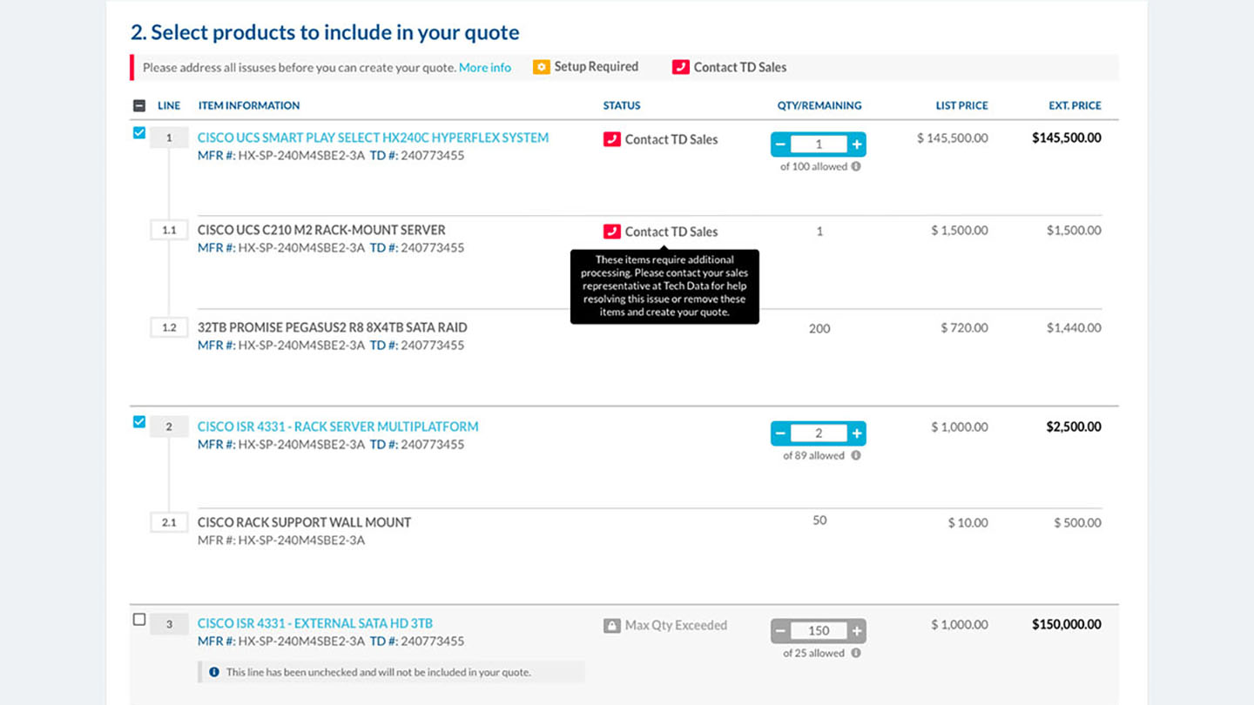The height and width of the screenshot is (705, 1254).
Task: Click info icon next to 'of 100 allowed'
Action: [x=856, y=166]
